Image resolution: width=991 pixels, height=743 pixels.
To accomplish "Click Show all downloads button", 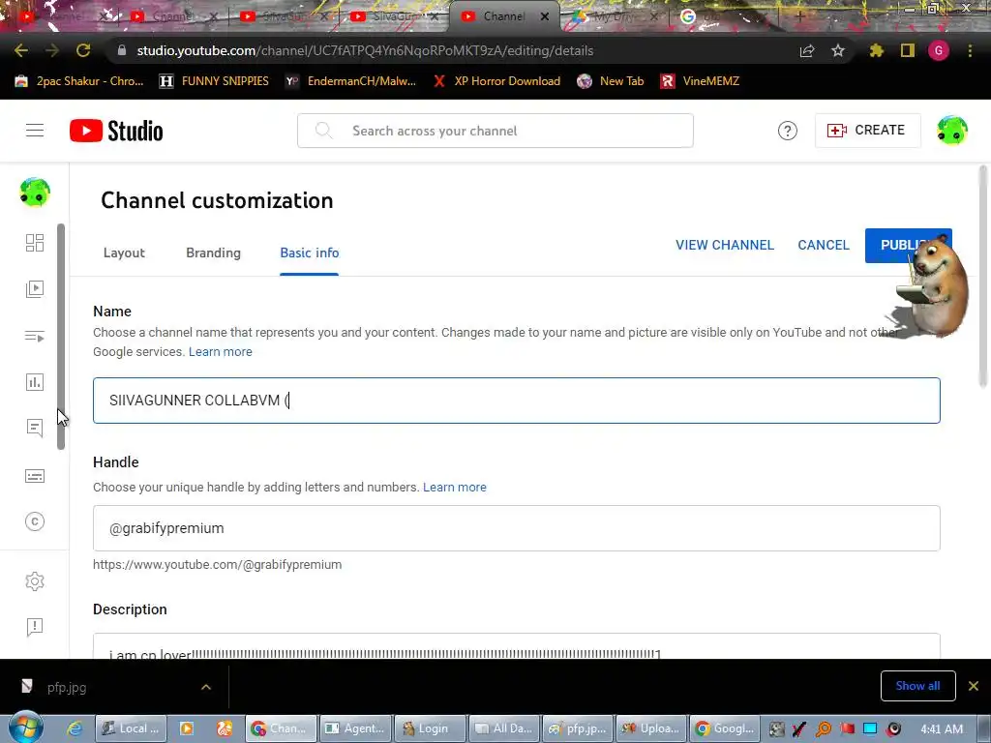I will click(917, 686).
